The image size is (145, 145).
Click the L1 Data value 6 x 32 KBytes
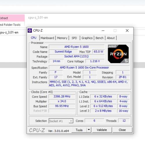pyautogui.click(x=103, y=96)
